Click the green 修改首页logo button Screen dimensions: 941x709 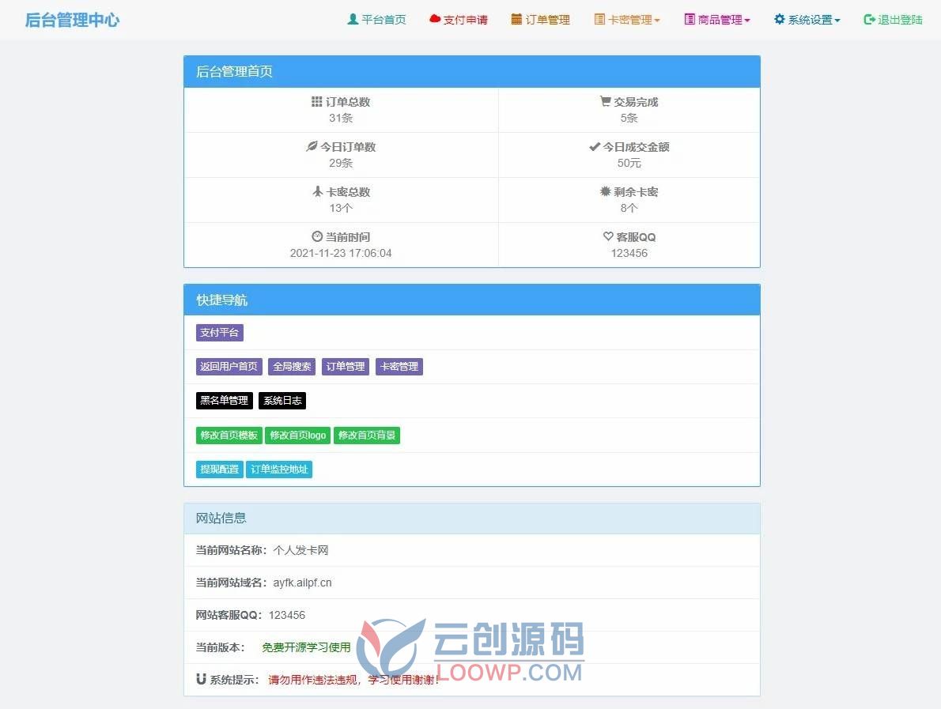[x=297, y=436]
